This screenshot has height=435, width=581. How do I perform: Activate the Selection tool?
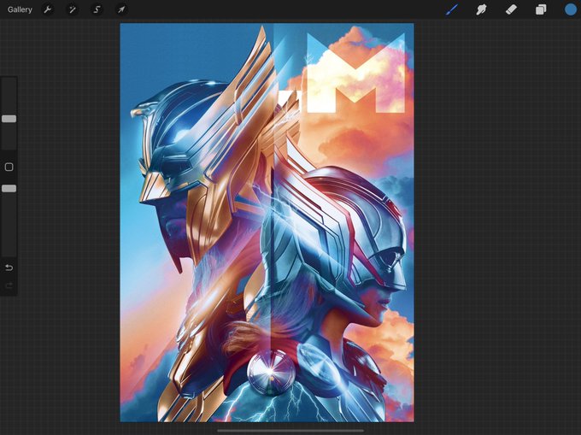coord(97,9)
